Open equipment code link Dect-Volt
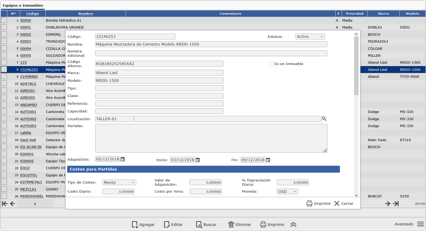 (x=28, y=140)
